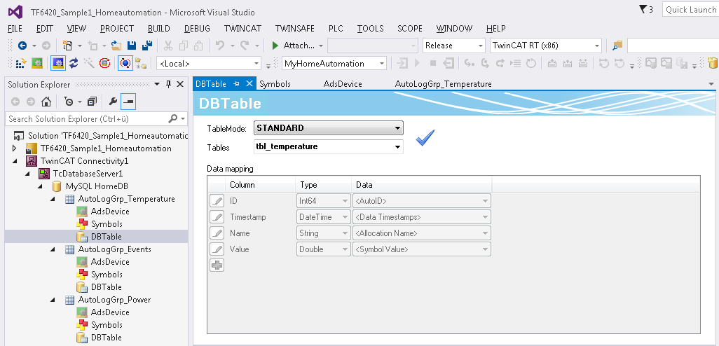This screenshot has height=346, width=719.
Task: Open the PLC menu
Action: (336, 29)
